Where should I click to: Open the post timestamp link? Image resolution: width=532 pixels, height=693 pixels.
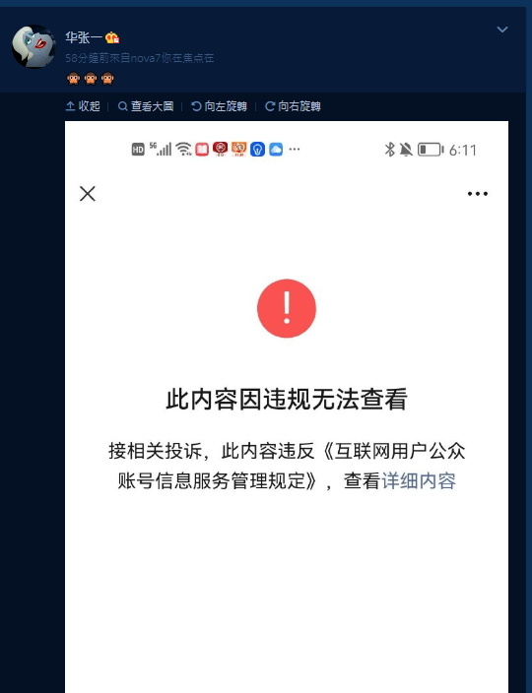click(x=84, y=58)
